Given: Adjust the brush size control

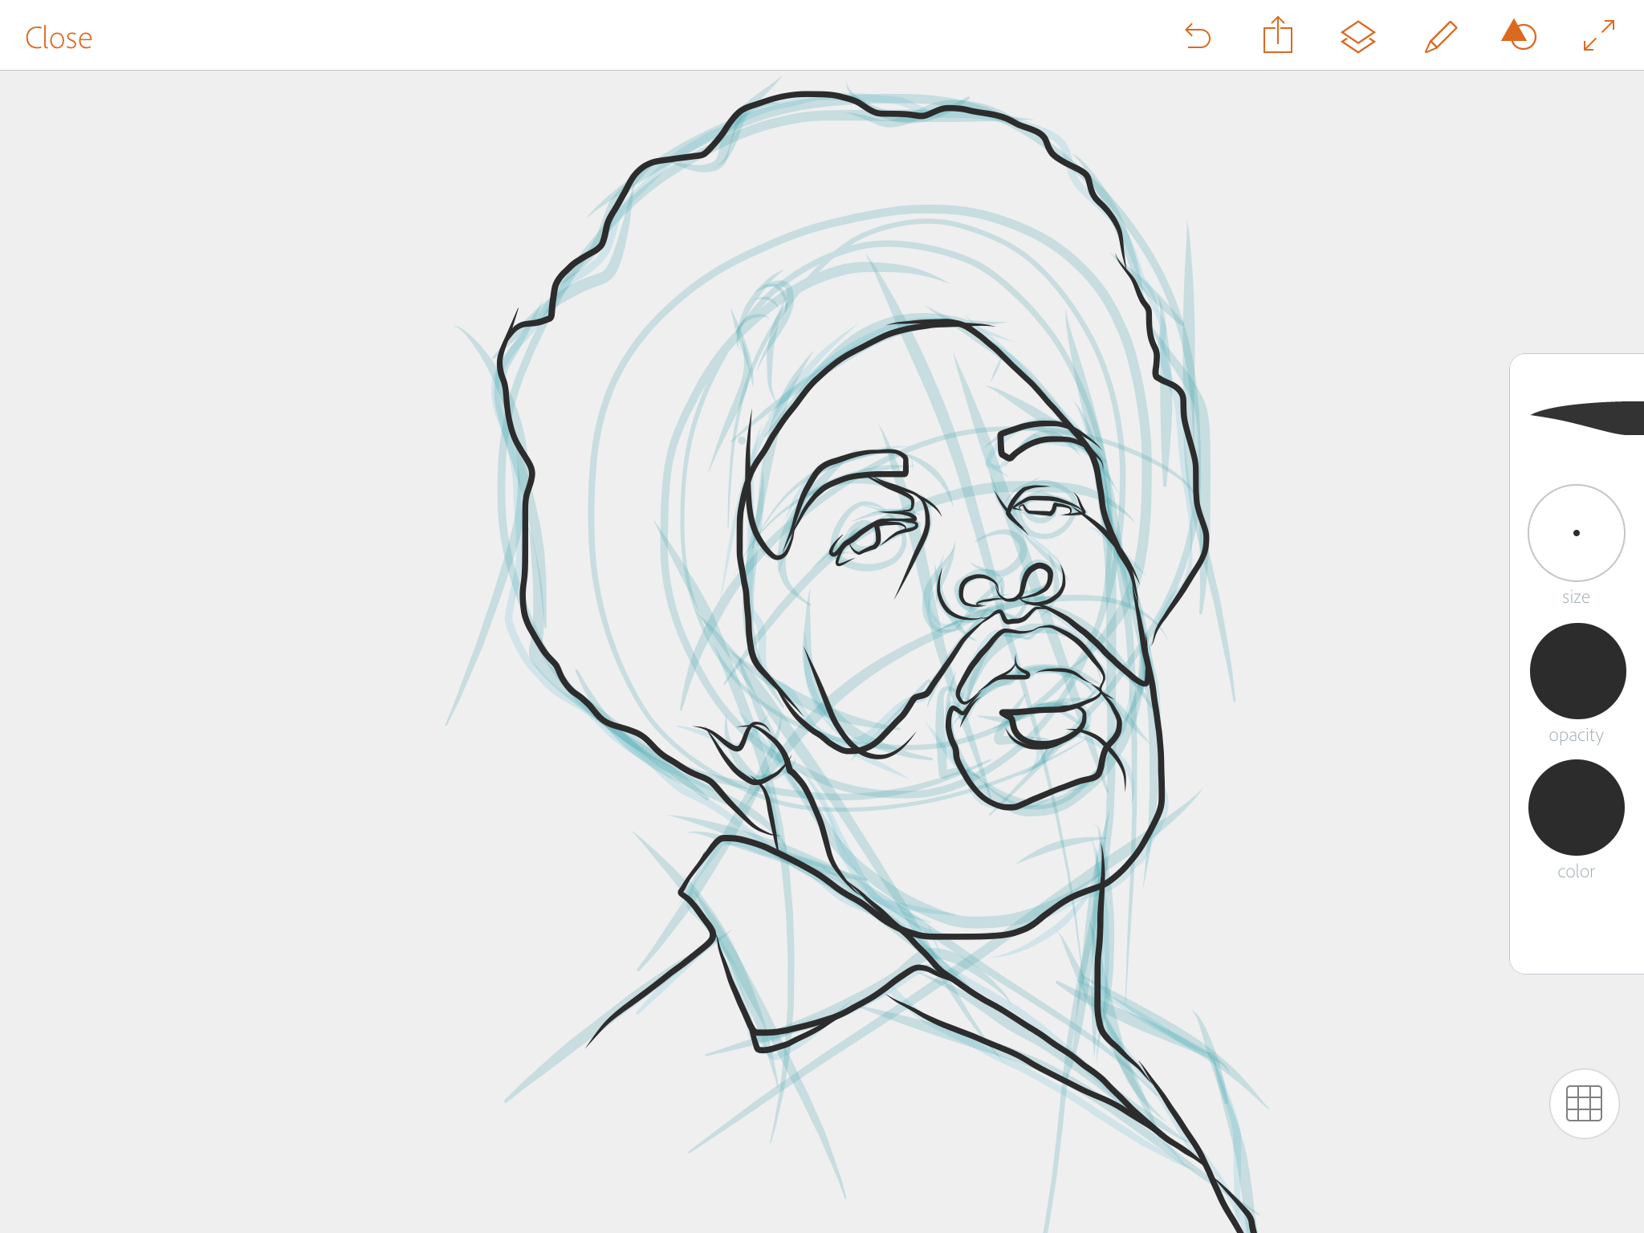Looking at the screenshot, I should point(1577,533).
